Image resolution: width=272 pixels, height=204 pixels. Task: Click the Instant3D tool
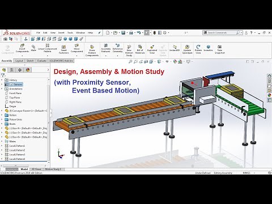(x=175, y=48)
